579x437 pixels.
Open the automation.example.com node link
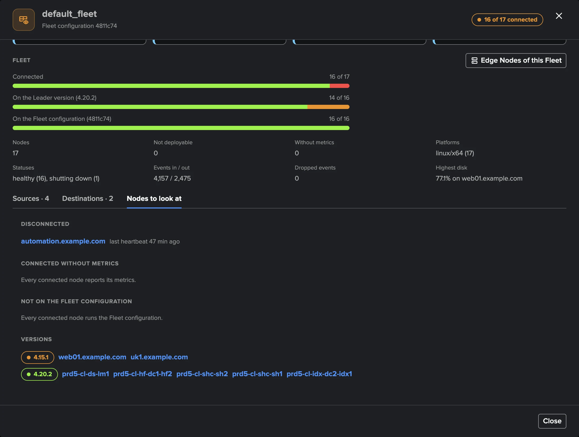click(x=63, y=241)
